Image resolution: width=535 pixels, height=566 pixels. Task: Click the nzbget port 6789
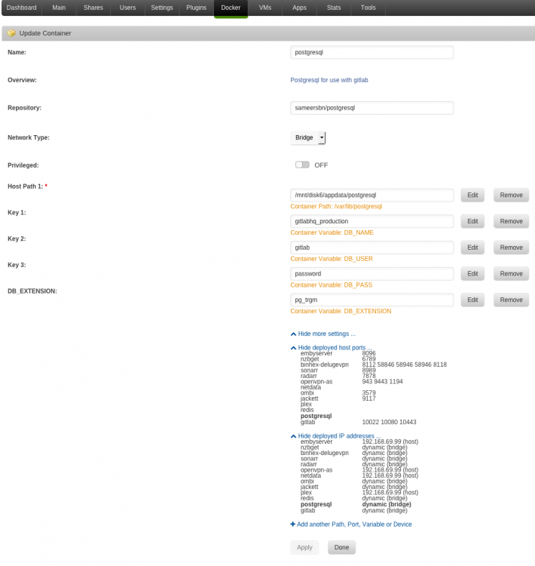click(x=368, y=359)
